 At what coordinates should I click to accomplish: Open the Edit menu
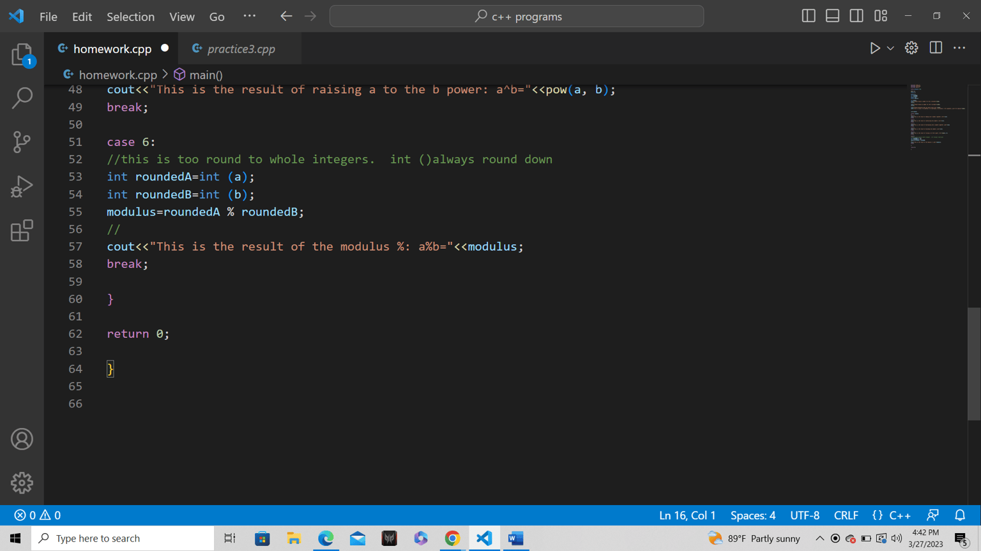pos(82,17)
